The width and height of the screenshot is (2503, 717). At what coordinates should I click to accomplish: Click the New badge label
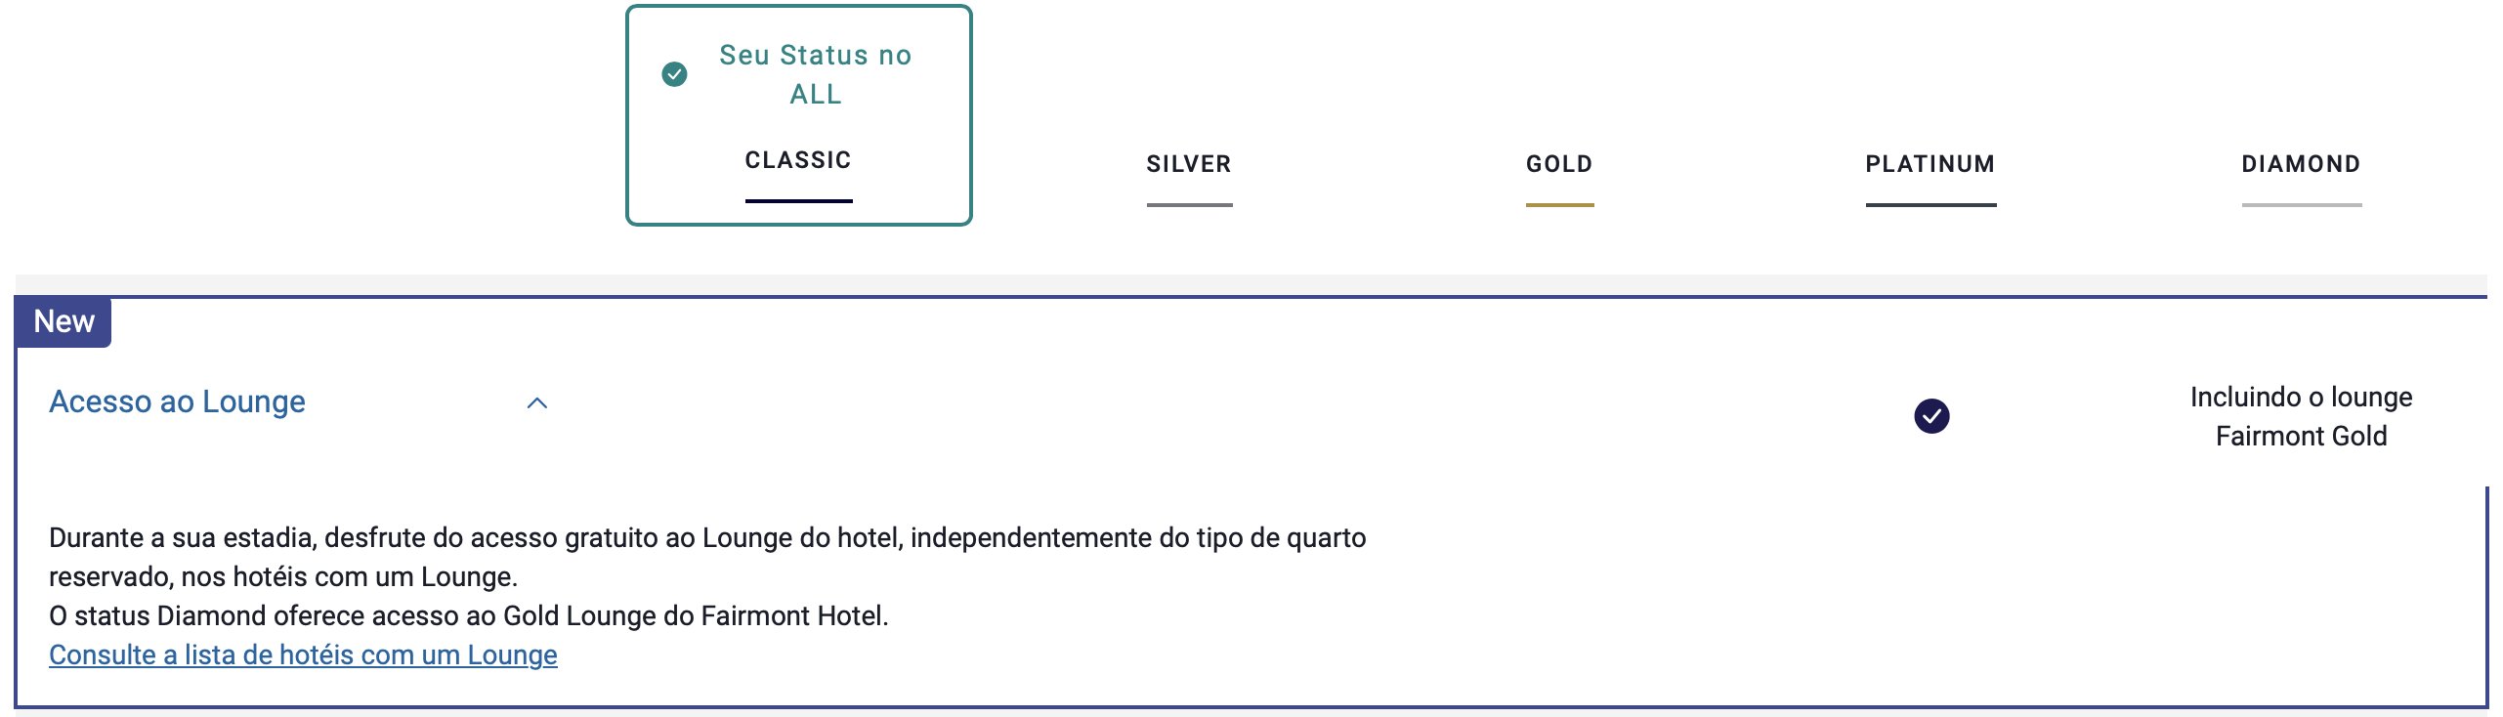(x=64, y=321)
